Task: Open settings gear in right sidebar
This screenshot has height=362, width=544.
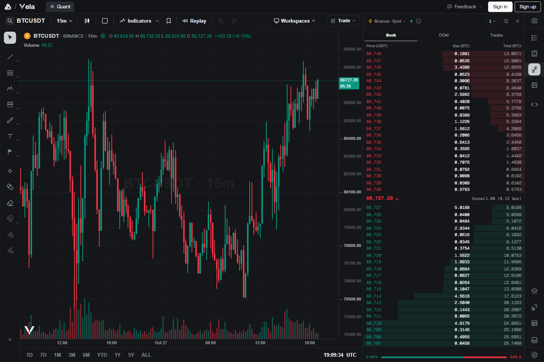Action: click(x=534, y=355)
